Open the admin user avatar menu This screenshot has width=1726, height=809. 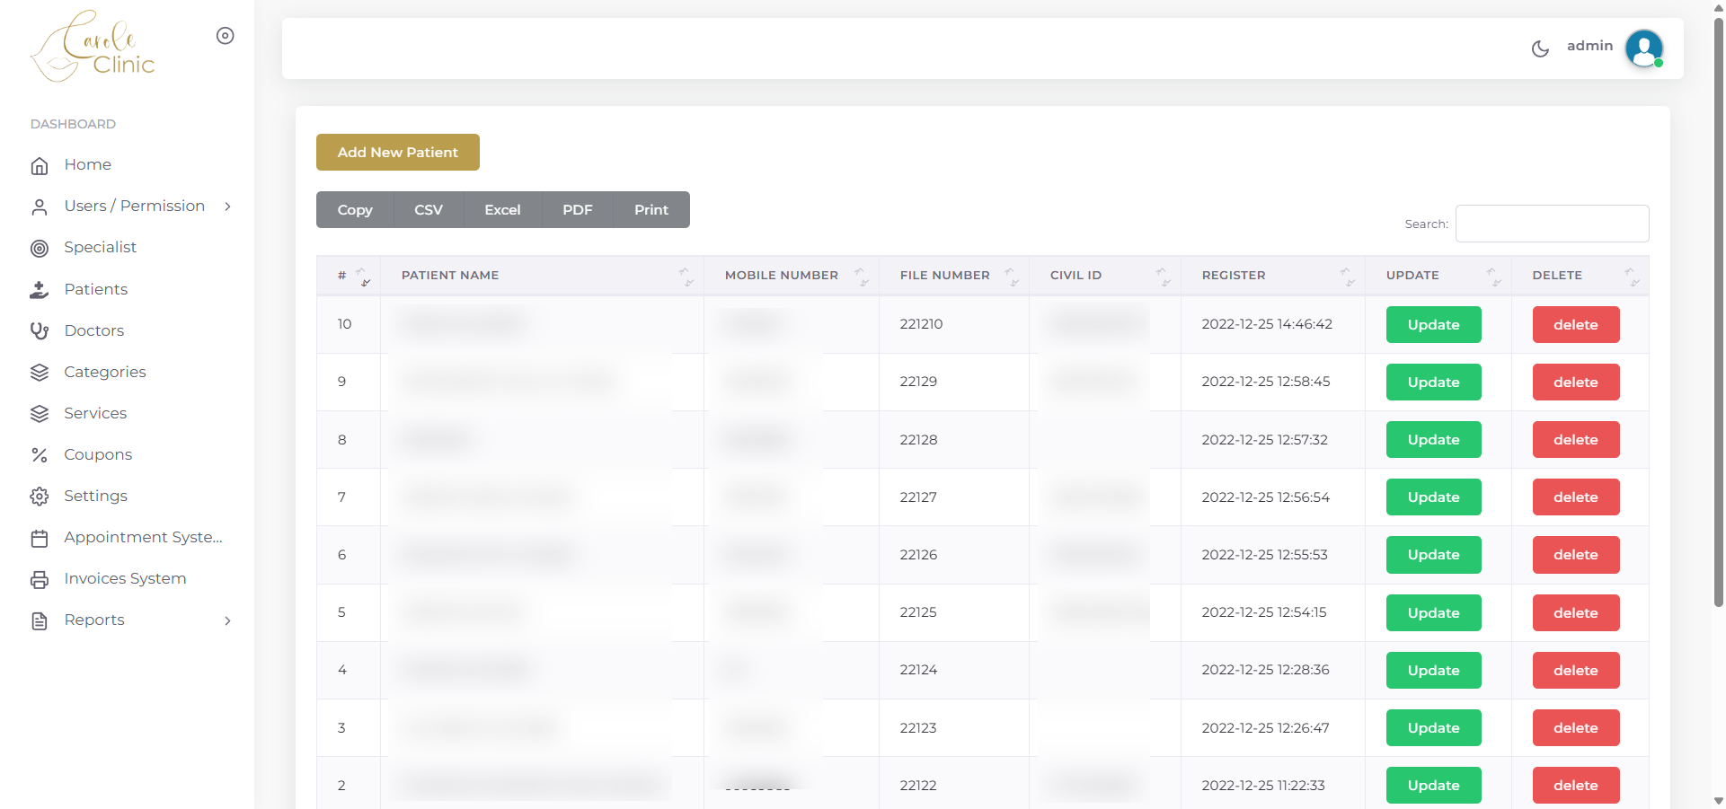point(1643,48)
